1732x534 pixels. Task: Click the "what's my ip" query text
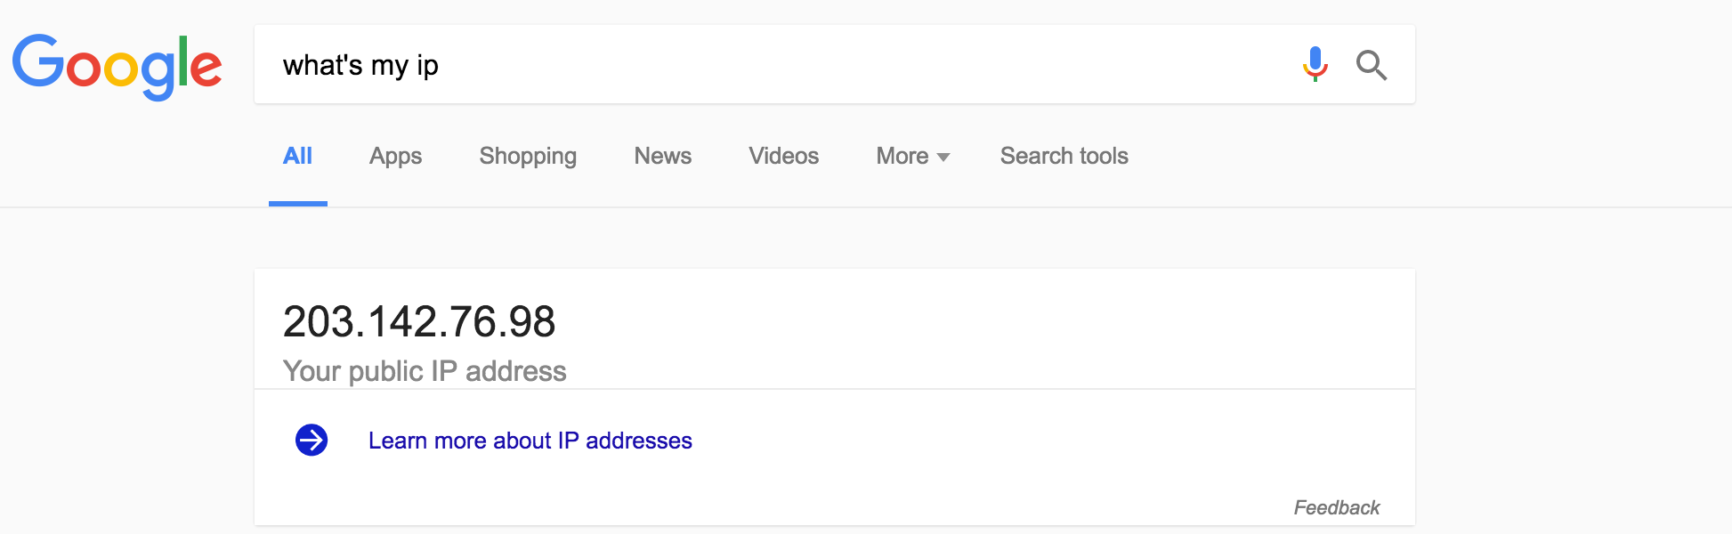[x=360, y=65]
